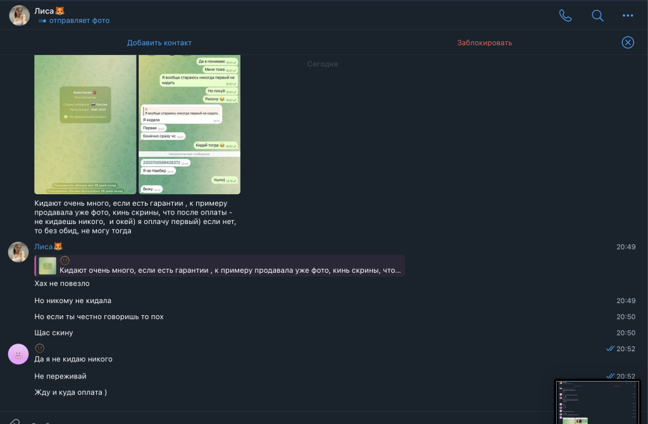Start a voice call with Лиса
Image resolution: width=648 pixels, height=424 pixels.
(x=565, y=16)
